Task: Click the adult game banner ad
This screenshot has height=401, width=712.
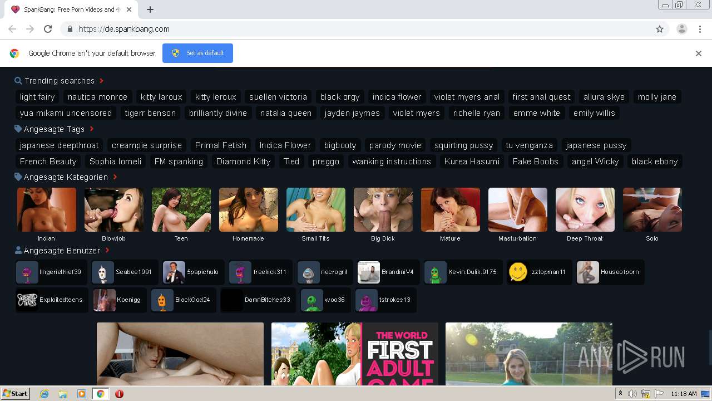Action: (355, 354)
